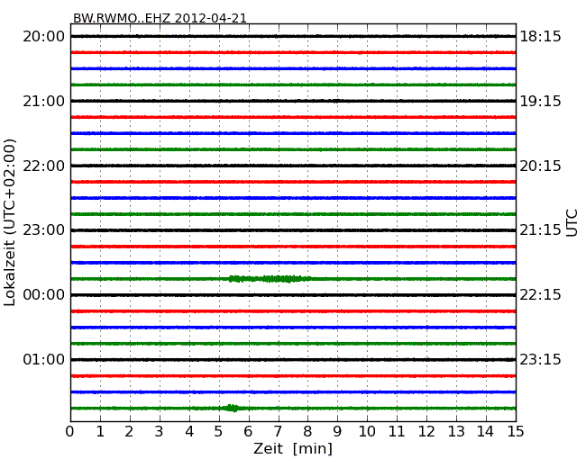Click the plot title BW.RWMO..EHZ 2012-04-21
This screenshot has height=468, width=586.
coord(160,18)
